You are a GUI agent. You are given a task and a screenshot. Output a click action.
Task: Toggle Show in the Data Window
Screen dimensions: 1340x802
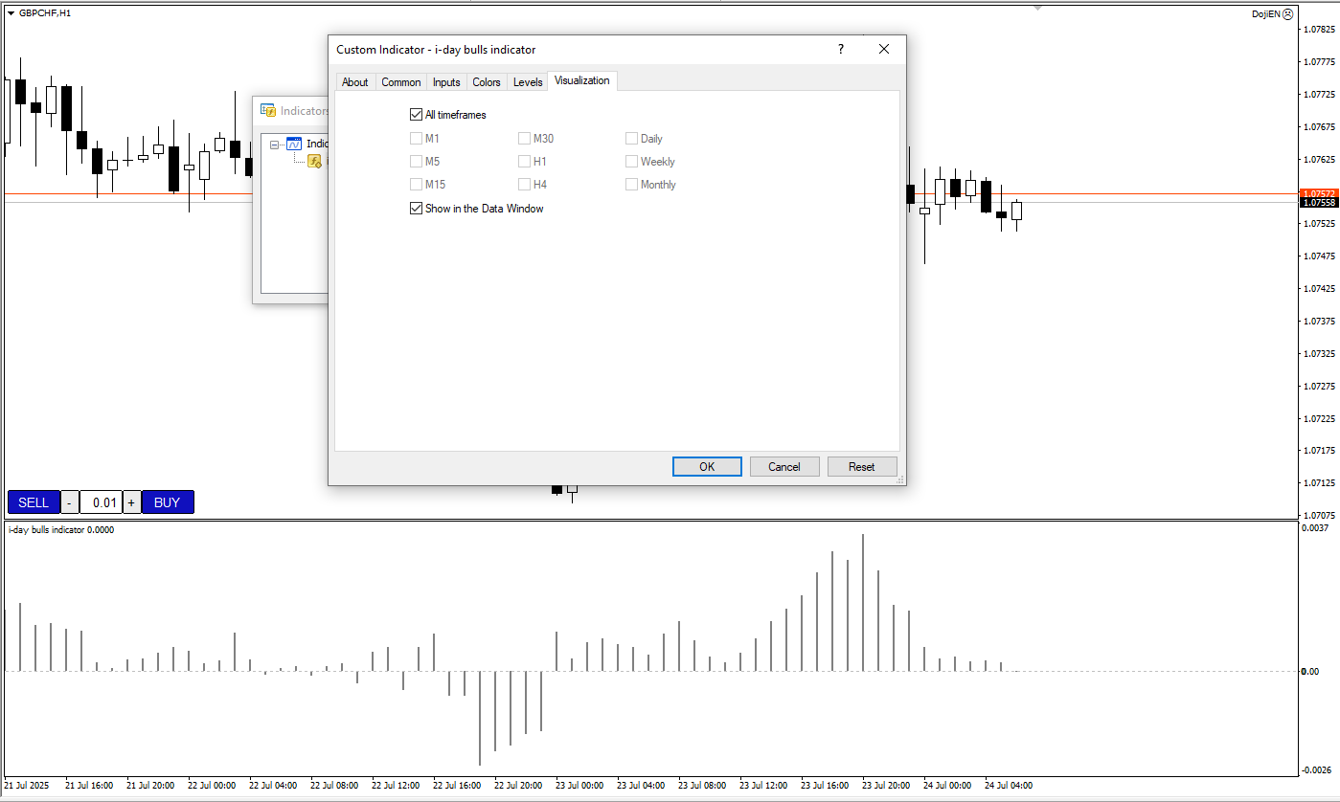point(416,209)
